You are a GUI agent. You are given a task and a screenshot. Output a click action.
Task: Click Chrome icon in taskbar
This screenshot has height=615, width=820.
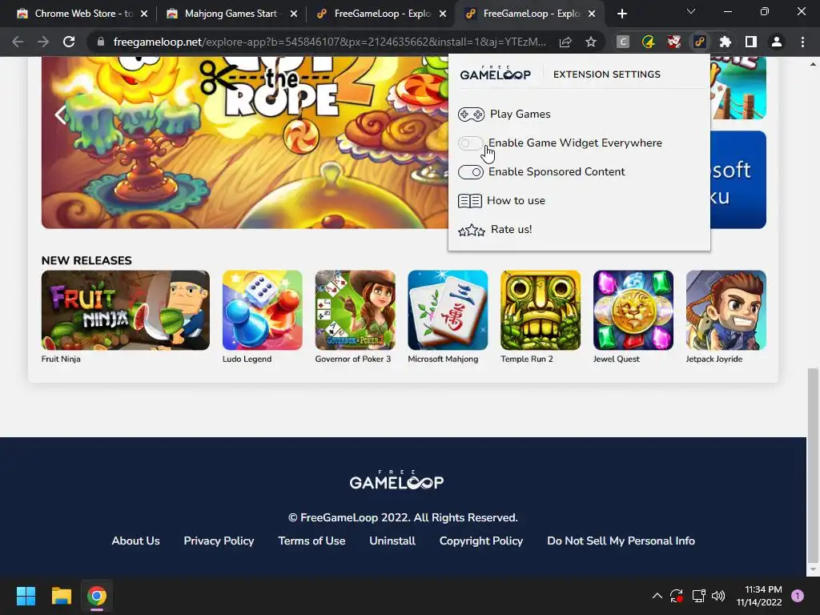coord(97,596)
